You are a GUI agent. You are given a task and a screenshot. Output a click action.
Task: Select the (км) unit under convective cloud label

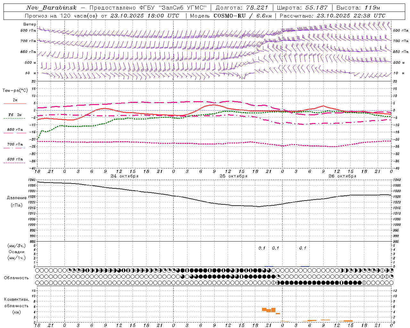[x=16, y=312]
